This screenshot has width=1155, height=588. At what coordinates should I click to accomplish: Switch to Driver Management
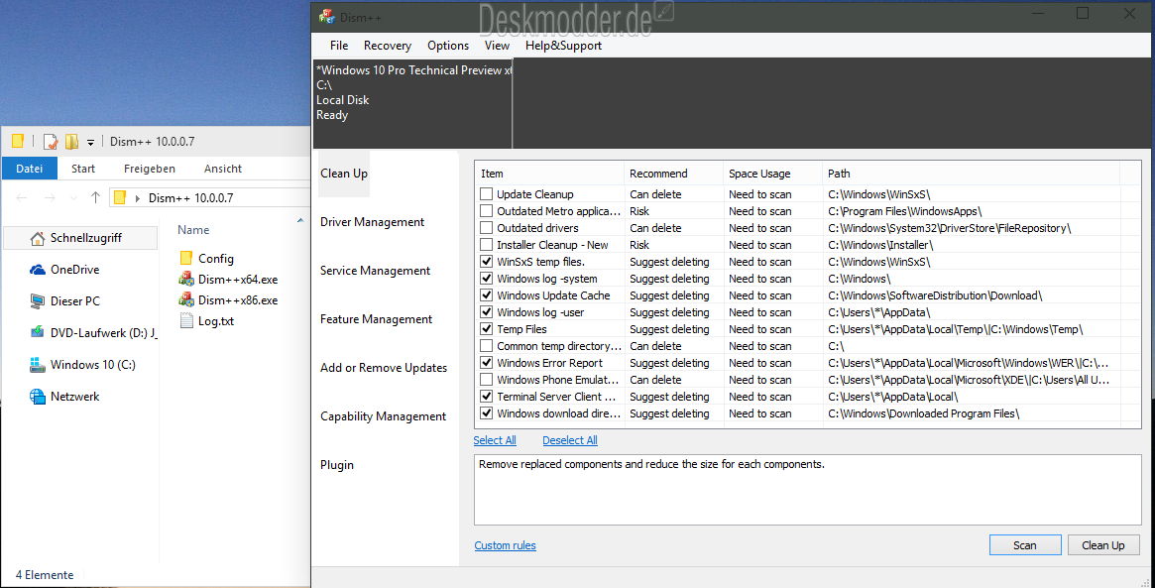(373, 222)
